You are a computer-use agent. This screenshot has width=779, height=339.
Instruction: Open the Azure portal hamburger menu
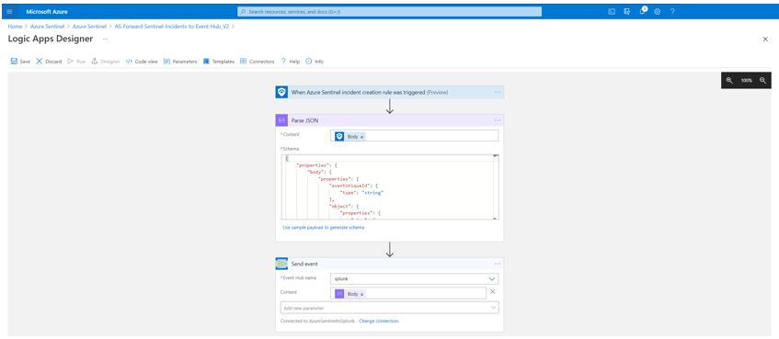[9, 11]
